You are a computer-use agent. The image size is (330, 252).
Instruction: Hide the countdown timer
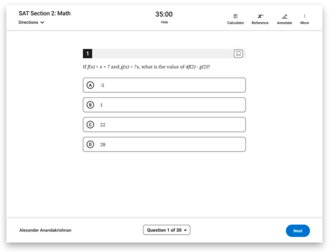[164, 22]
